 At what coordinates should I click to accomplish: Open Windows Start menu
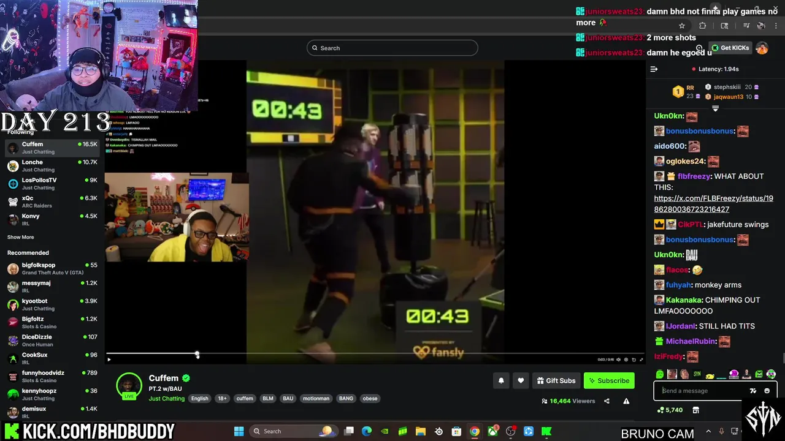coord(239,431)
